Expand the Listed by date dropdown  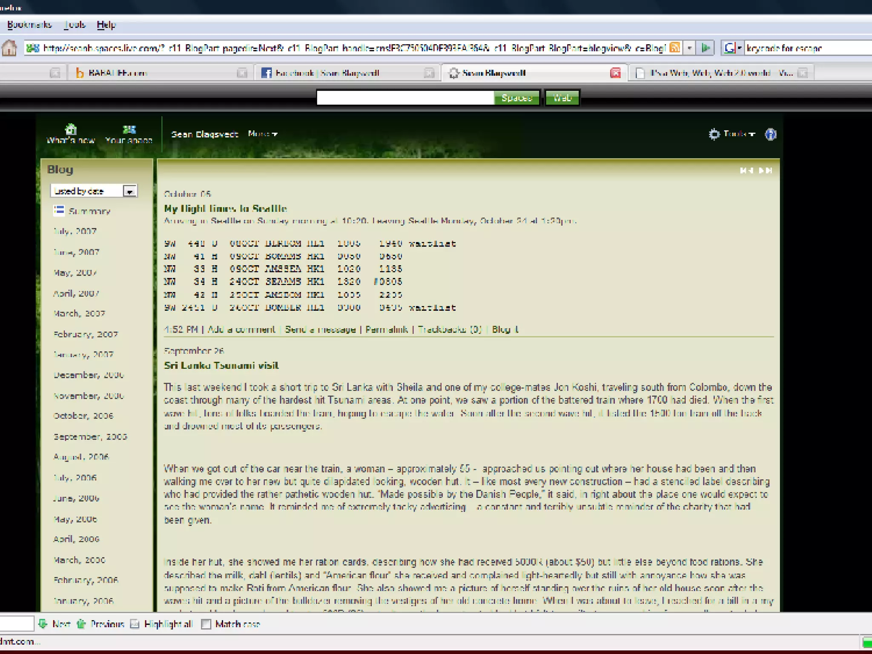tap(129, 191)
